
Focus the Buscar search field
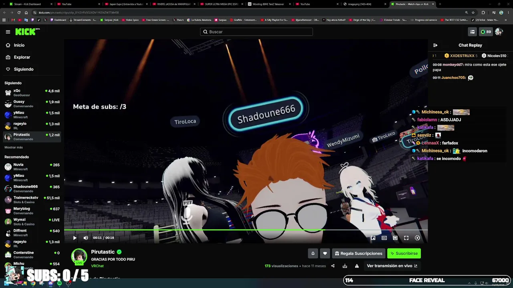(256, 32)
